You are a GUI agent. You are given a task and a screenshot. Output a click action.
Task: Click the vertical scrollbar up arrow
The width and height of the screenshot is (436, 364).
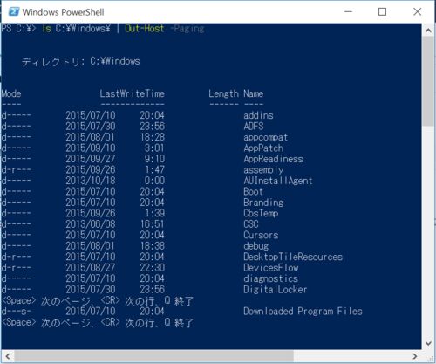point(428,31)
